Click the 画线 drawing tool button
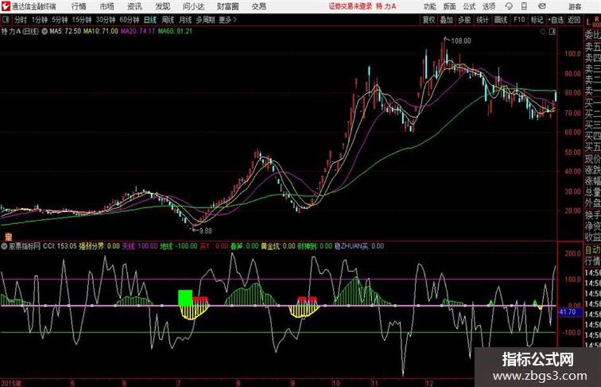 pyautogui.click(x=501, y=20)
